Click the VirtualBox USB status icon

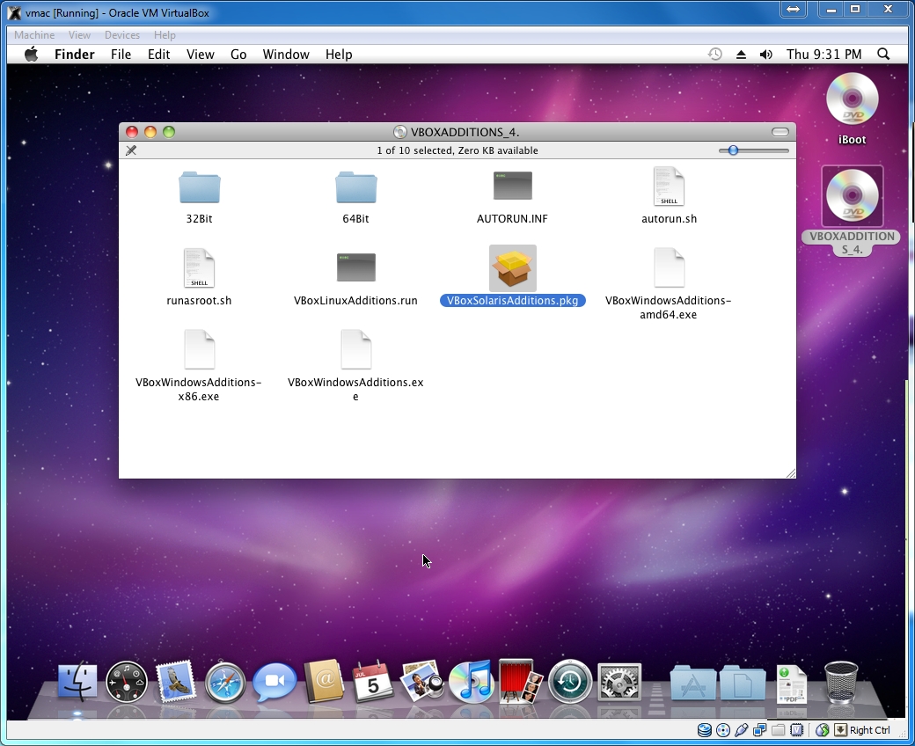(742, 729)
